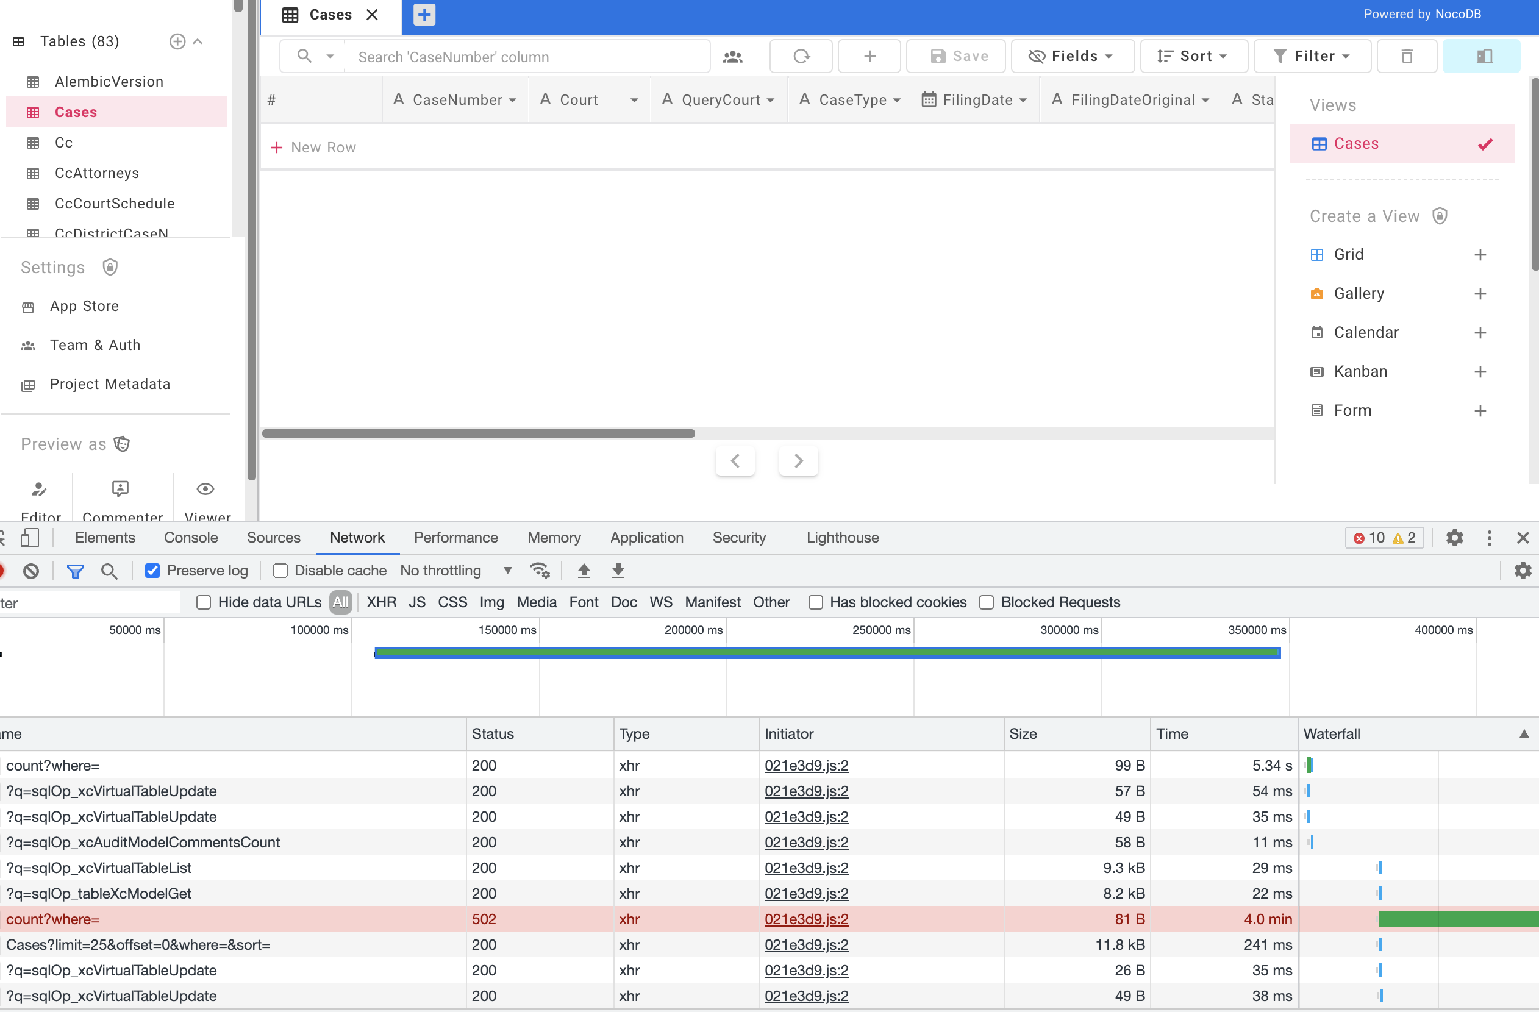Screen dimensions: 1539x1012
Task: Clear the network request log
Action: [30, 571]
